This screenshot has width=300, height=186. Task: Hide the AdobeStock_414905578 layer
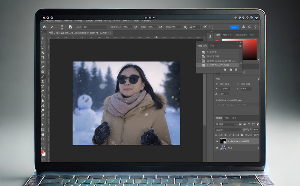217,141
